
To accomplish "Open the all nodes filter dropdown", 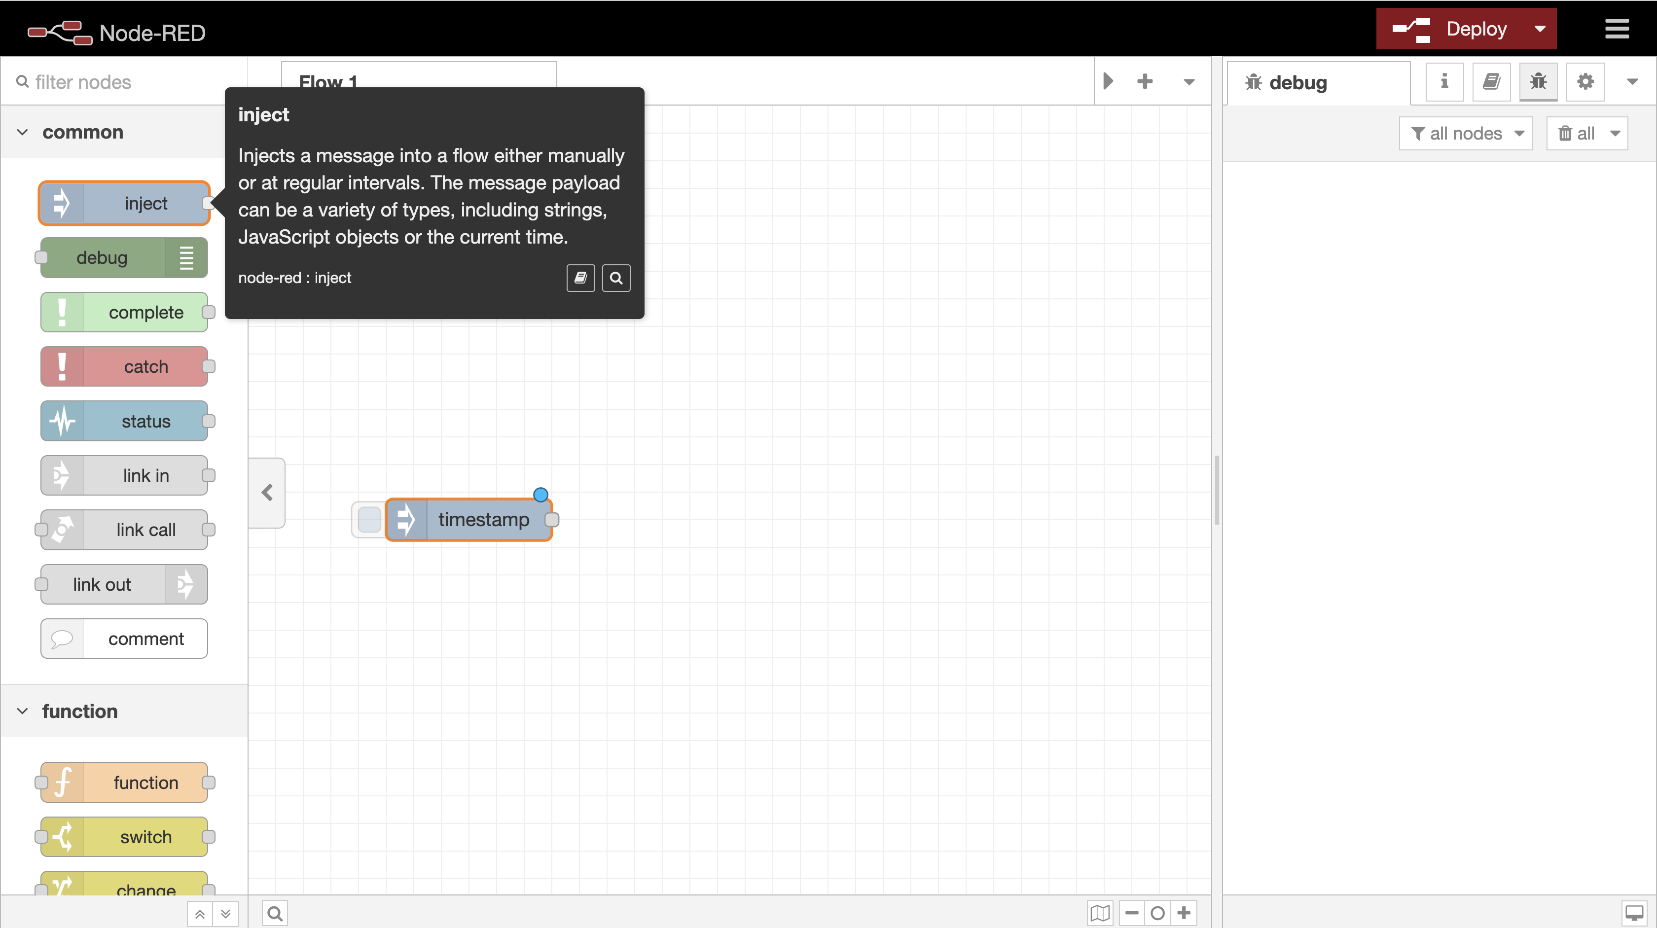I will [x=1466, y=134].
